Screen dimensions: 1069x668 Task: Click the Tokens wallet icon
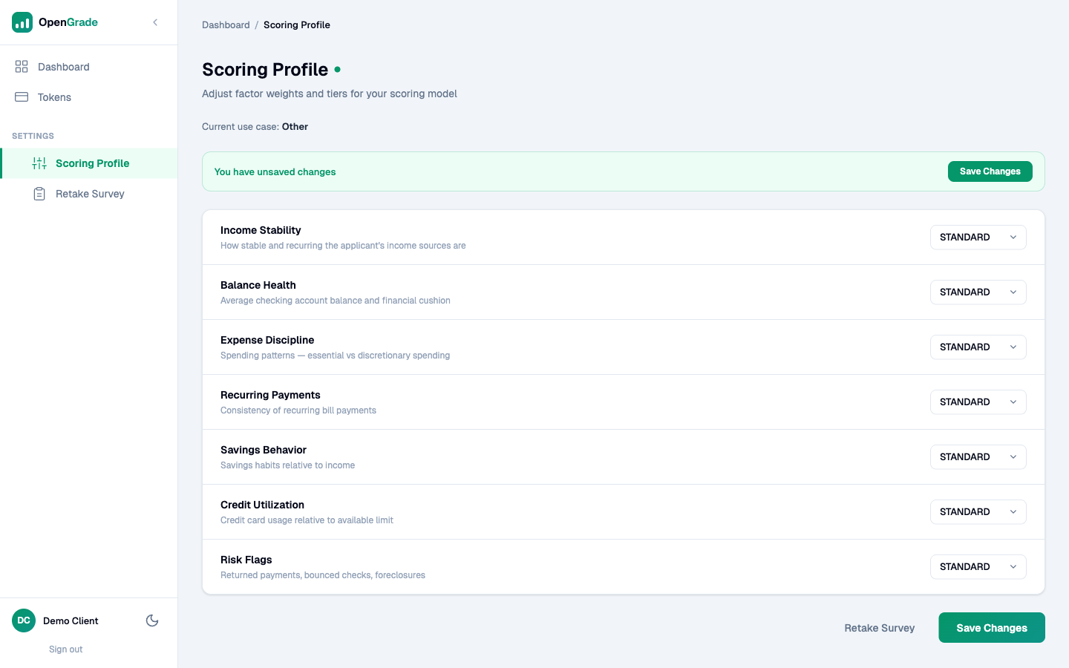[x=21, y=96]
